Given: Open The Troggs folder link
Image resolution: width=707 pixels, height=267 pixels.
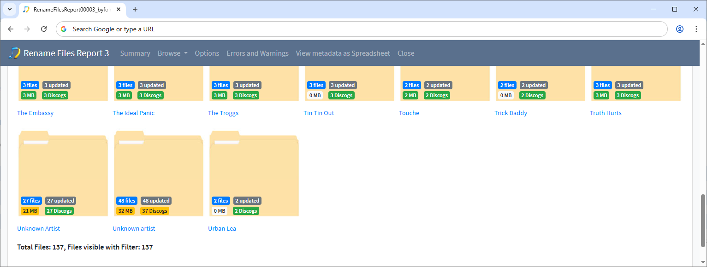Looking at the screenshot, I should point(223,113).
